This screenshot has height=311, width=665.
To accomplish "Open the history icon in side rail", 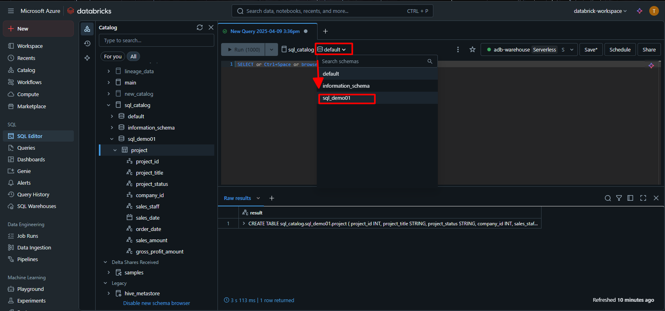I will (x=87, y=43).
